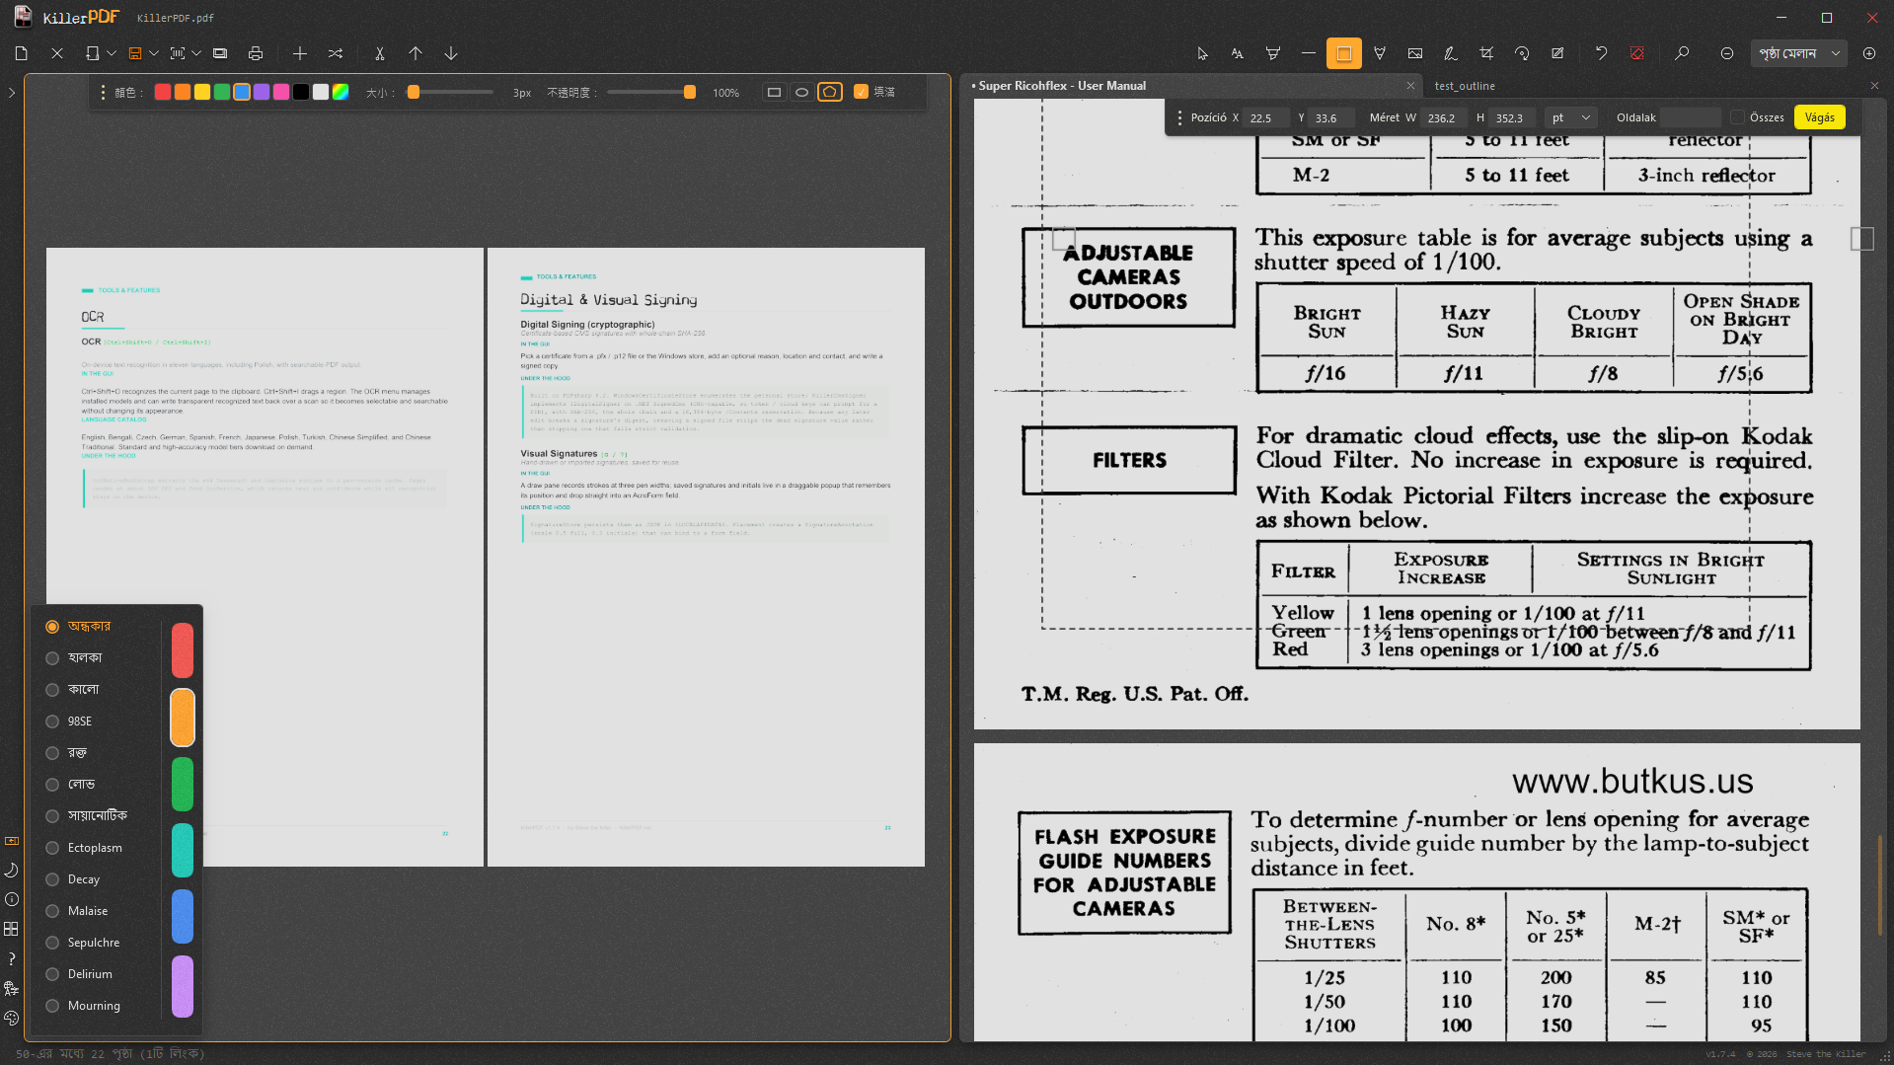The image size is (1894, 1065).
Task: Select the Decay theme
Action: 73,879
